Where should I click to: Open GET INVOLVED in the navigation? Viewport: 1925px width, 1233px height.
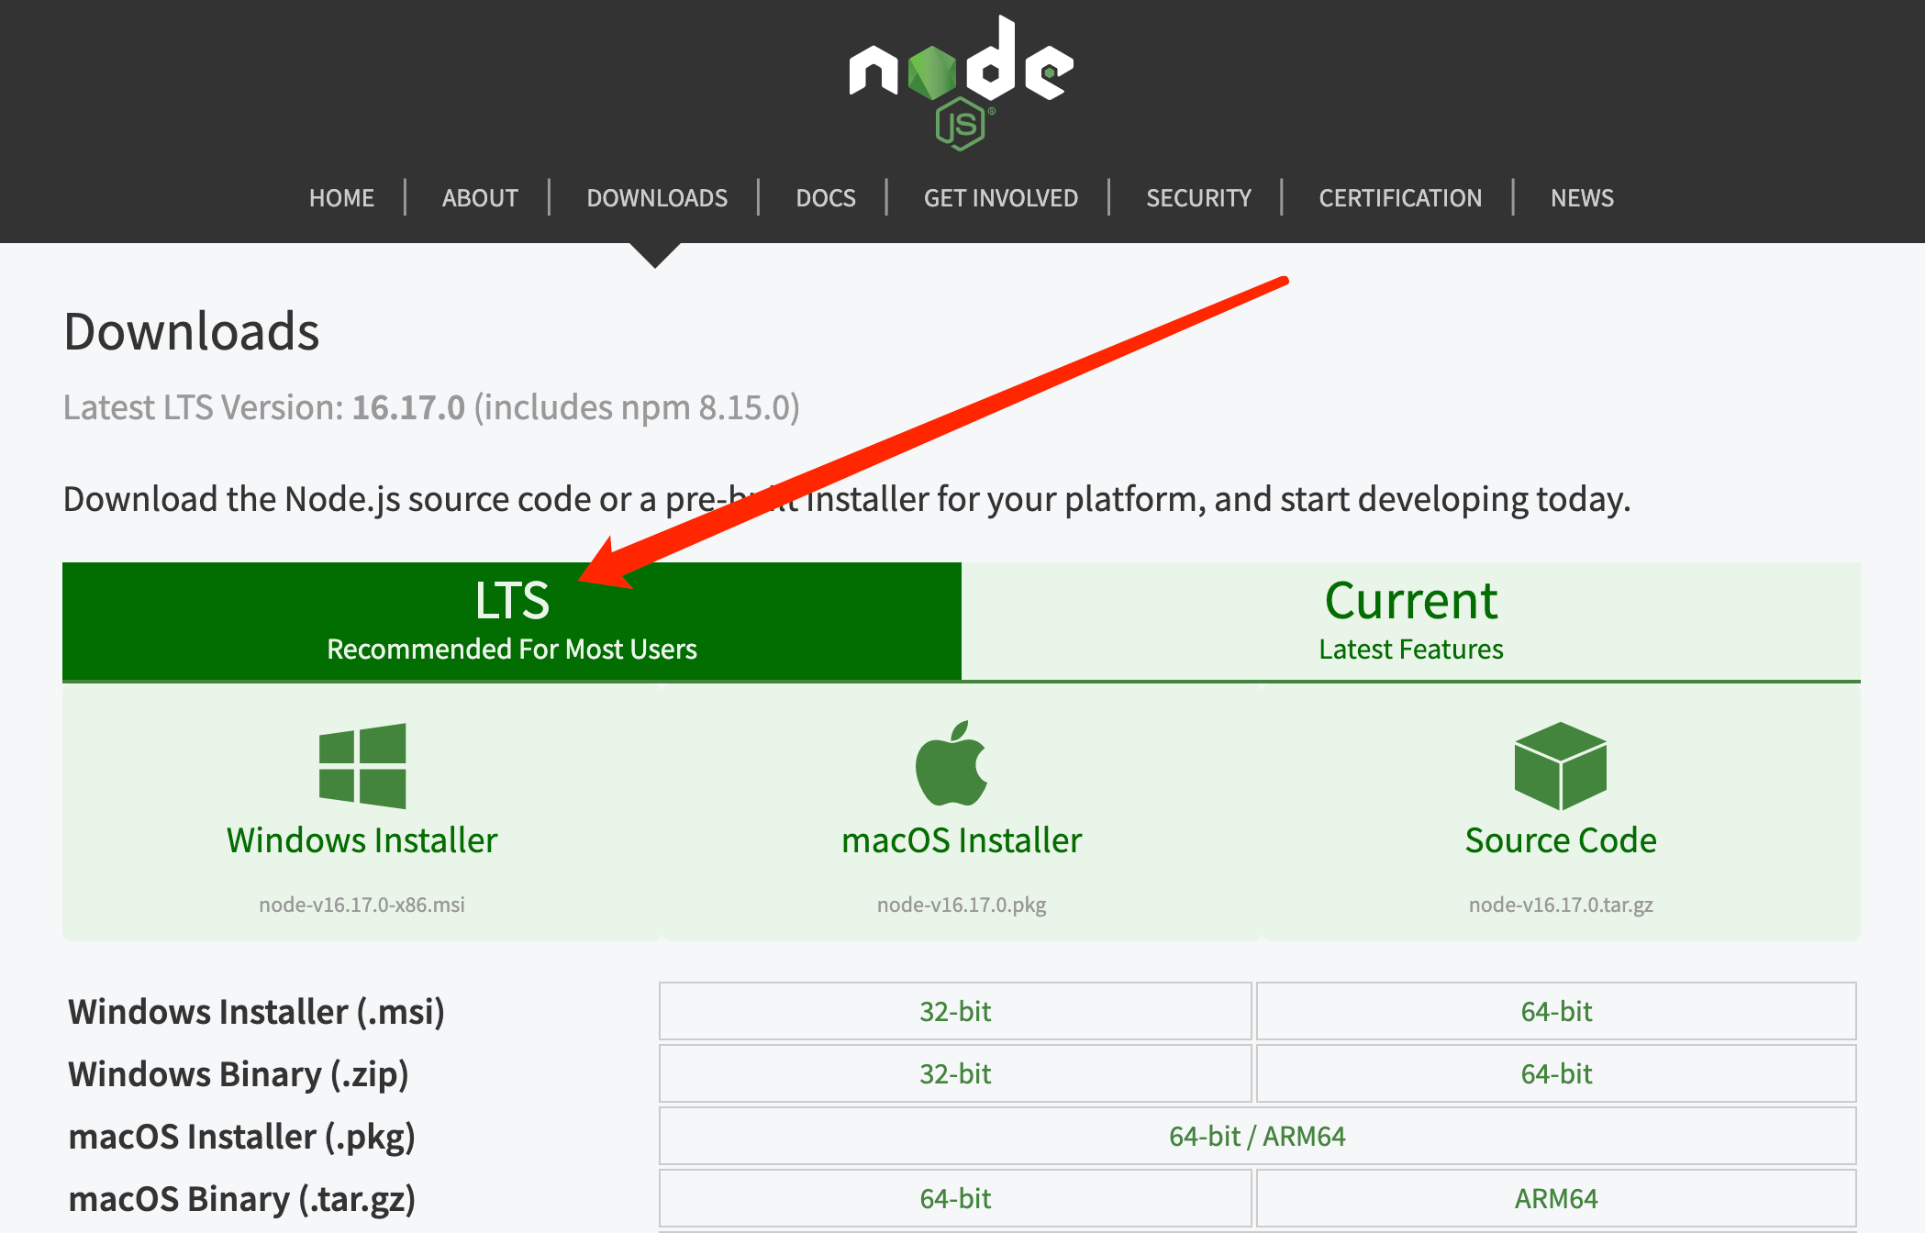tap(1000, 198)
